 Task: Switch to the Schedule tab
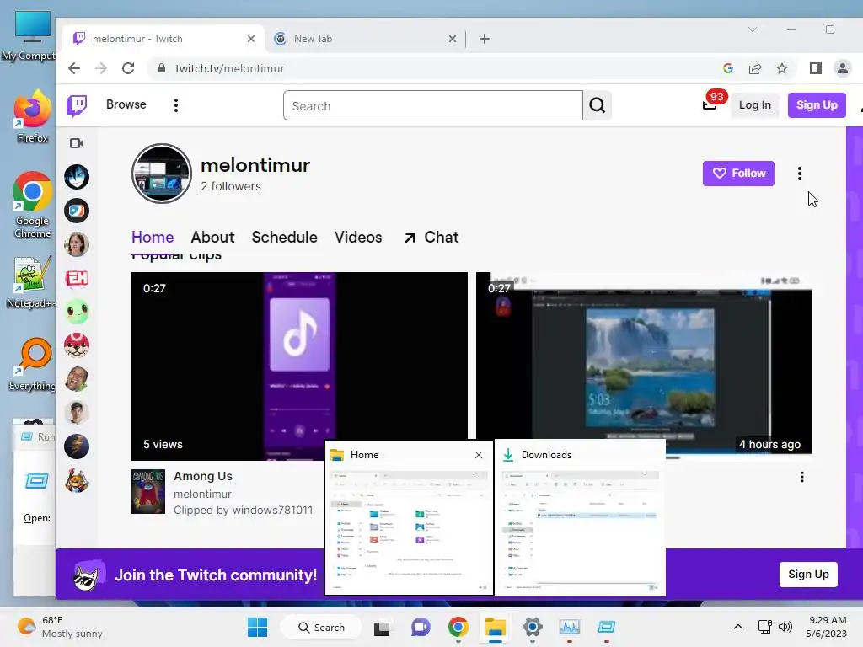click(x=284, y=237)
